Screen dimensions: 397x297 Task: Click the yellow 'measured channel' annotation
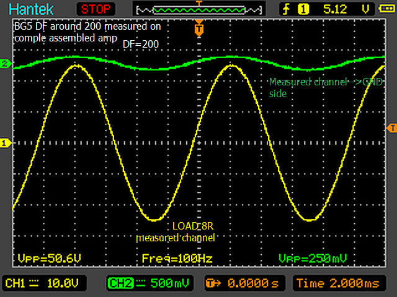coord(176,238)
